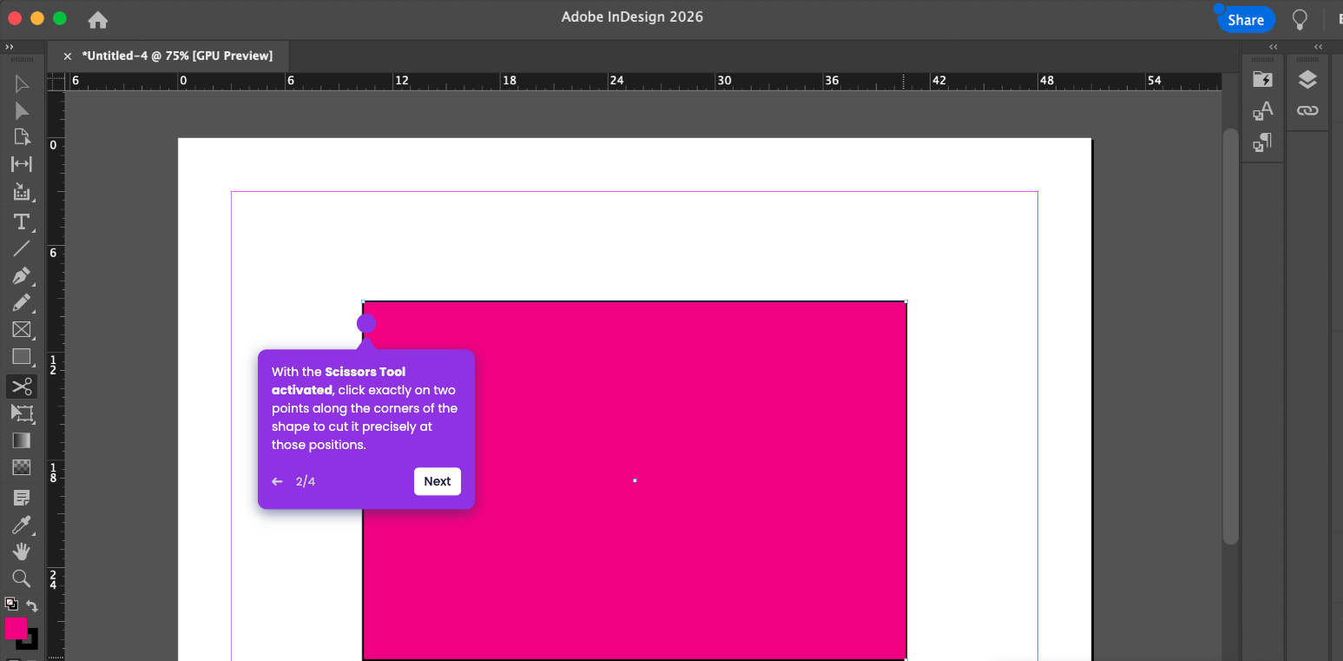
Task: Go to Home screen icon
Action: (98, 19)
